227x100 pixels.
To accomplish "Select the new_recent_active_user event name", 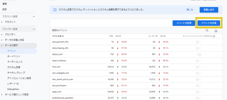I will [x=63, y=79].
